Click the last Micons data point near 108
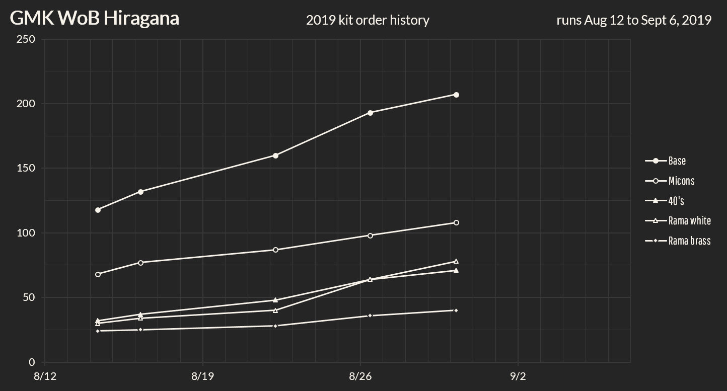The height and width of the screenshot is (391, 727). [x=456, y=222]
